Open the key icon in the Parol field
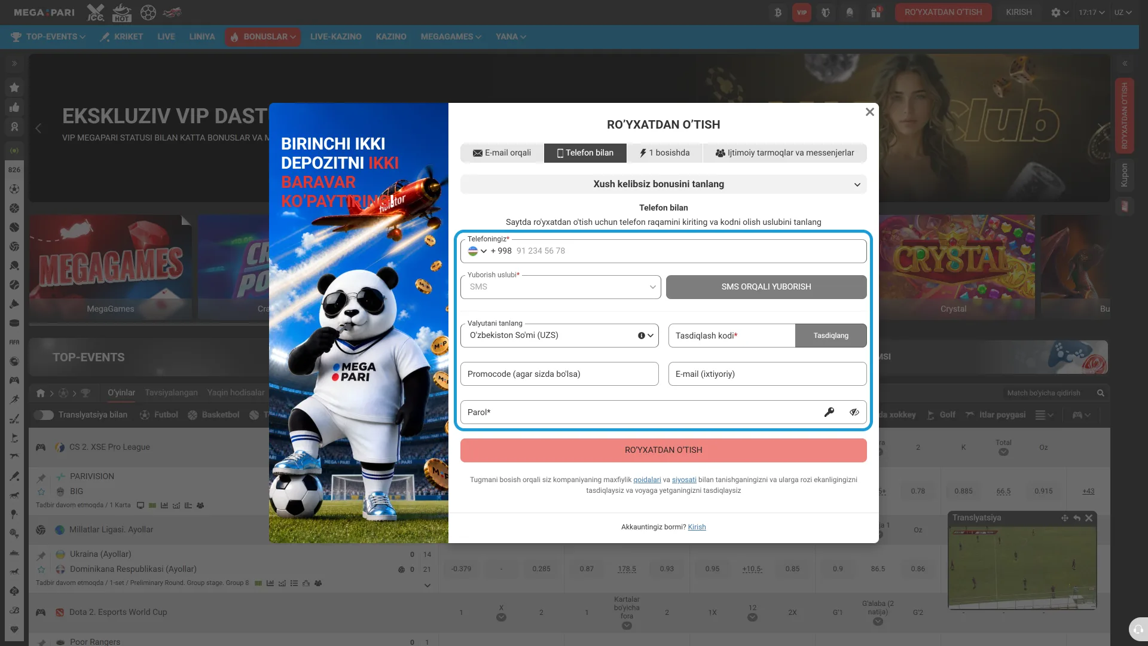Image resolution: width=1148 pixels, height=646 pixels. (x=829, y=412)
